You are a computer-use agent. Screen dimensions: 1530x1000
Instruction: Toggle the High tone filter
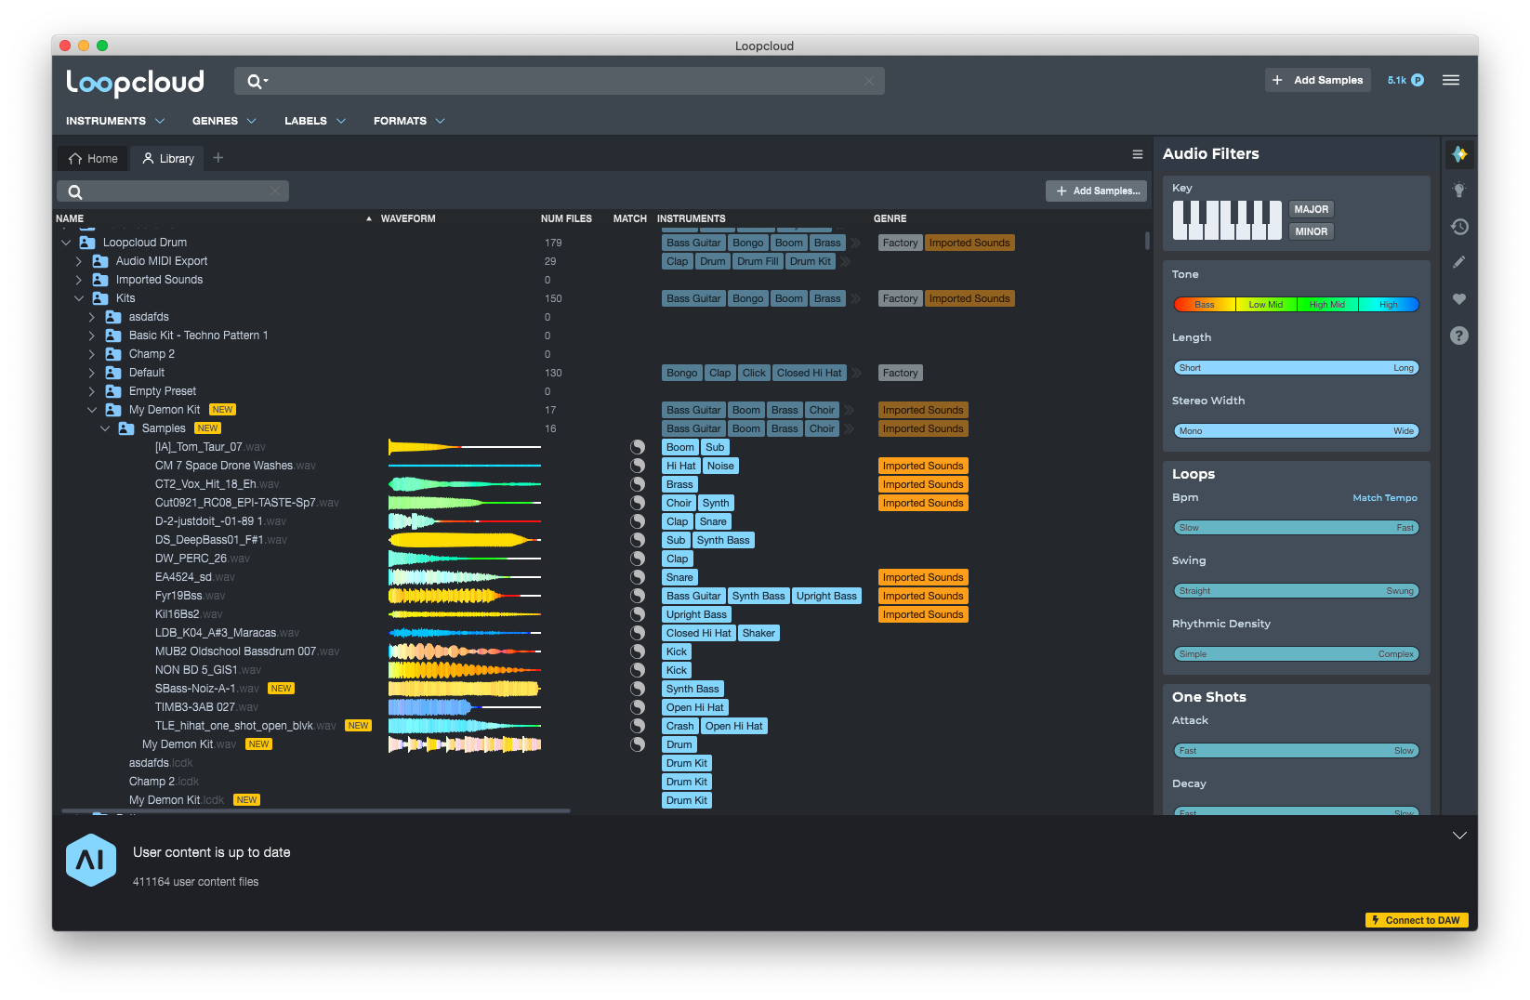click(x=1389, y=305)
